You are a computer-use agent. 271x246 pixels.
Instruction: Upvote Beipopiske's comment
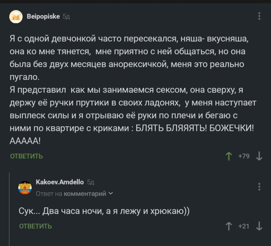coord(229,156)
